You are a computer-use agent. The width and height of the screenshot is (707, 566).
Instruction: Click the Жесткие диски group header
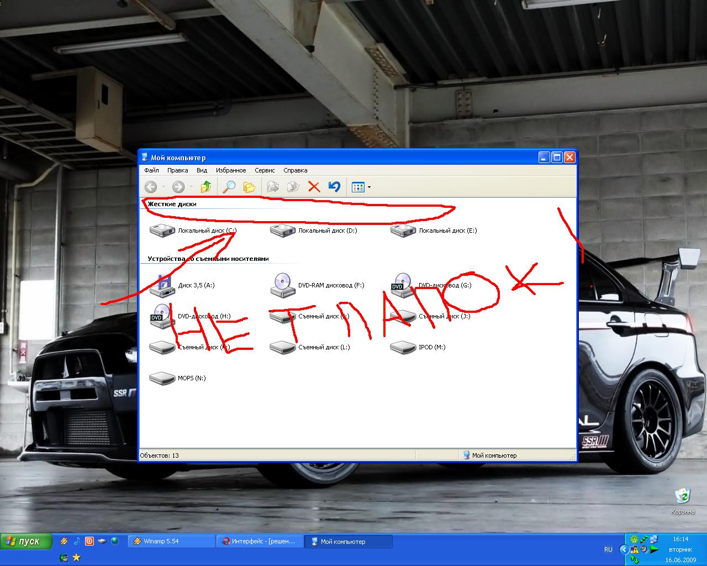tap(172, 204)
